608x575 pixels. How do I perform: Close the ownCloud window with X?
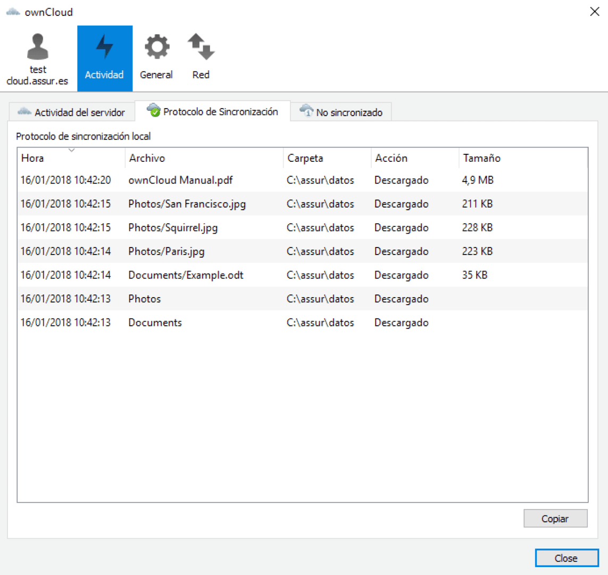pyautogui.click(x=595, y=12)
